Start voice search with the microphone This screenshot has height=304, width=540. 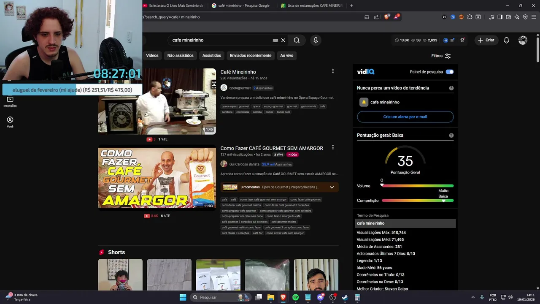(x=316, y=40)
